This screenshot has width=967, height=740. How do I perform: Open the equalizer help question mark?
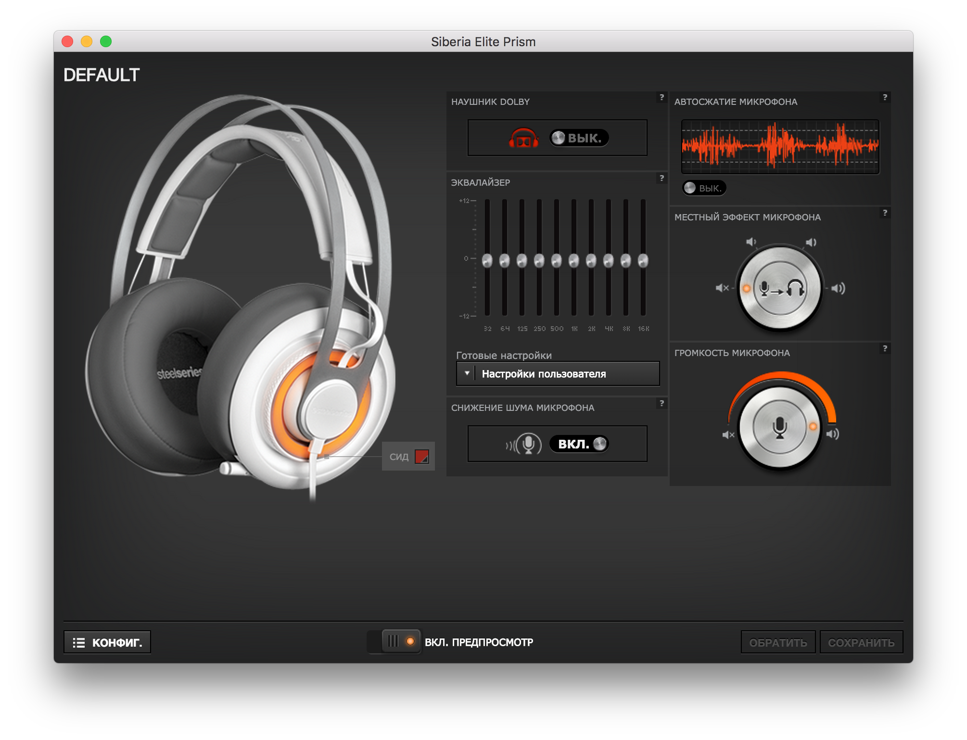coord(662,178)
